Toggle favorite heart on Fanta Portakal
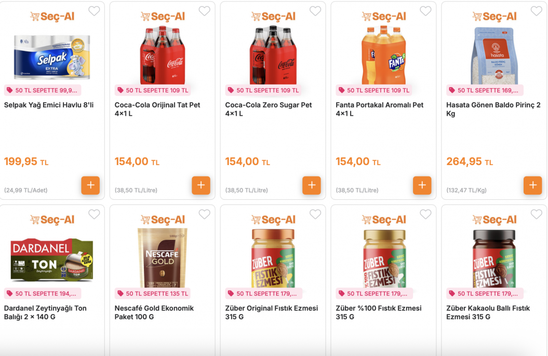The width and height of the screenshot is (548, 356). (x=426, y=11)
